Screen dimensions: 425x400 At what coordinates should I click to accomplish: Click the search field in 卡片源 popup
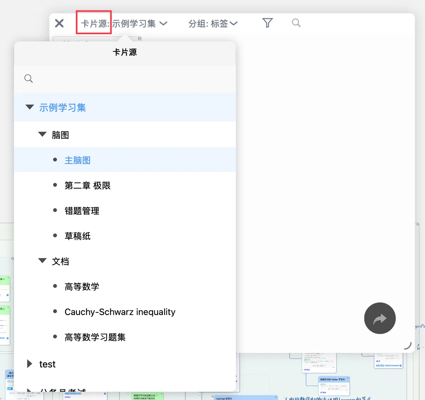click(x=125, y=79)
